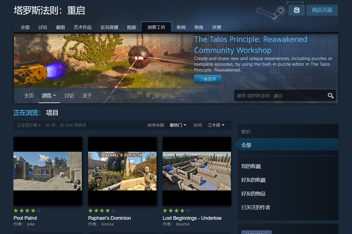Open the 最热门 sort order dropdown
Image resolution: width=352 pixels, height=234 pixels.
[x=178, y=125]
